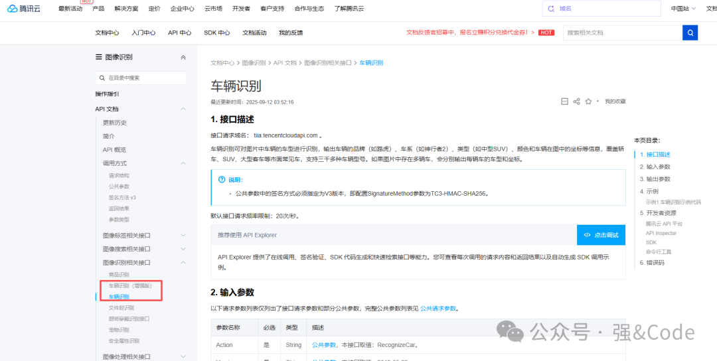Open 商品识别 in the sidebar
Screen dimensions: 717x361
(x=119, y=275)
